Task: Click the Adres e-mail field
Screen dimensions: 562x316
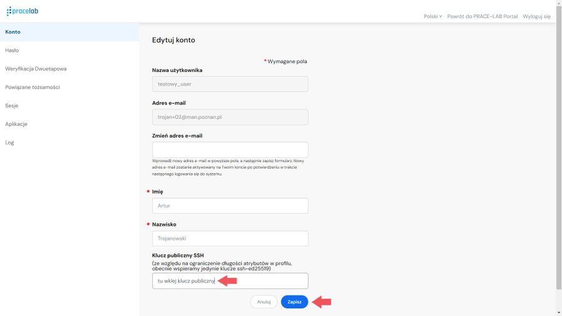Action: coord(230,117)
